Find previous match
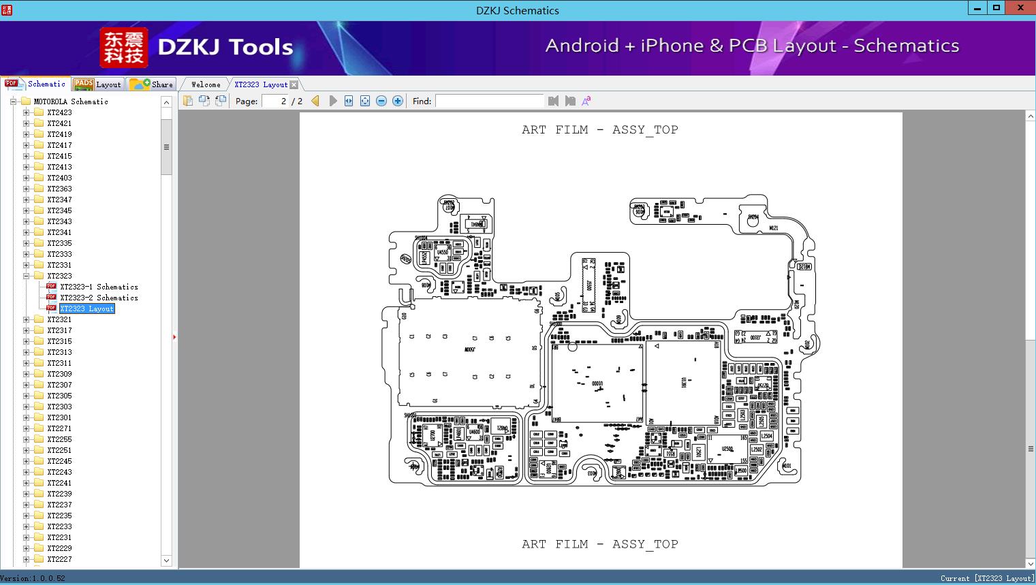The width and height of the screenshot is (1036, 585). [553, 101]
